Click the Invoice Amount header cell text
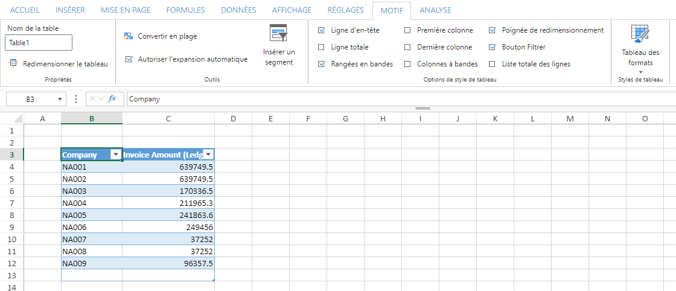The image size is (676, 291). (163, 155)
